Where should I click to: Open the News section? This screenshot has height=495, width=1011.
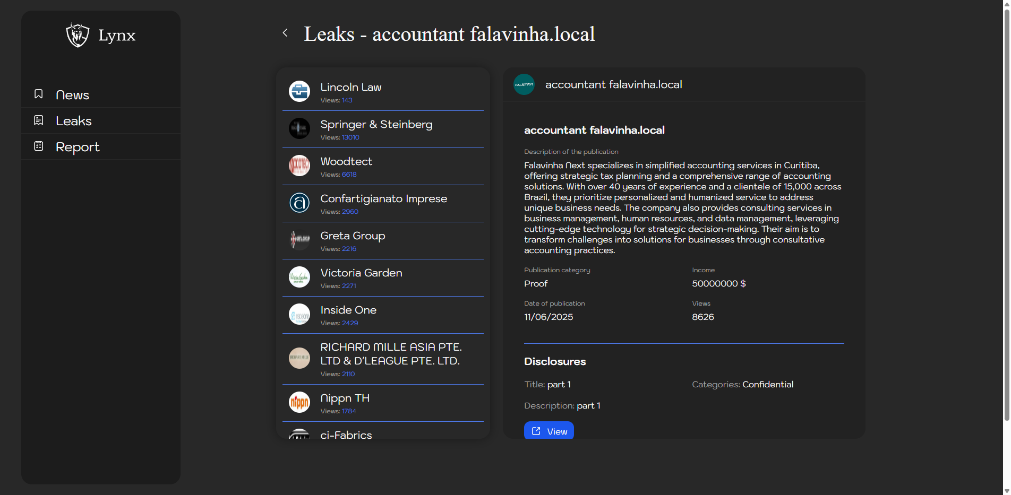73,95
